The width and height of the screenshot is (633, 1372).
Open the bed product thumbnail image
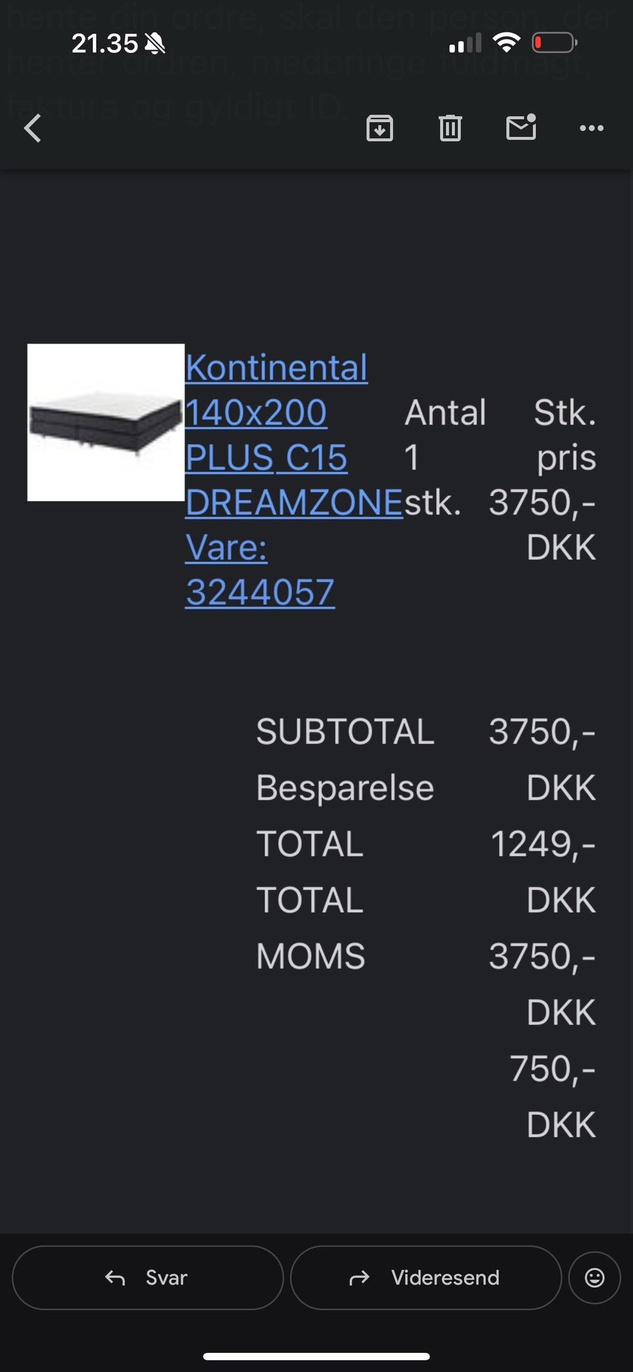coord(105,423)
